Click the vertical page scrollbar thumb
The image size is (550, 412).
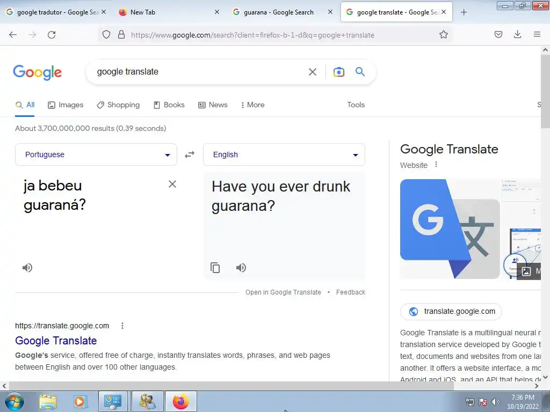click(545, 91)
